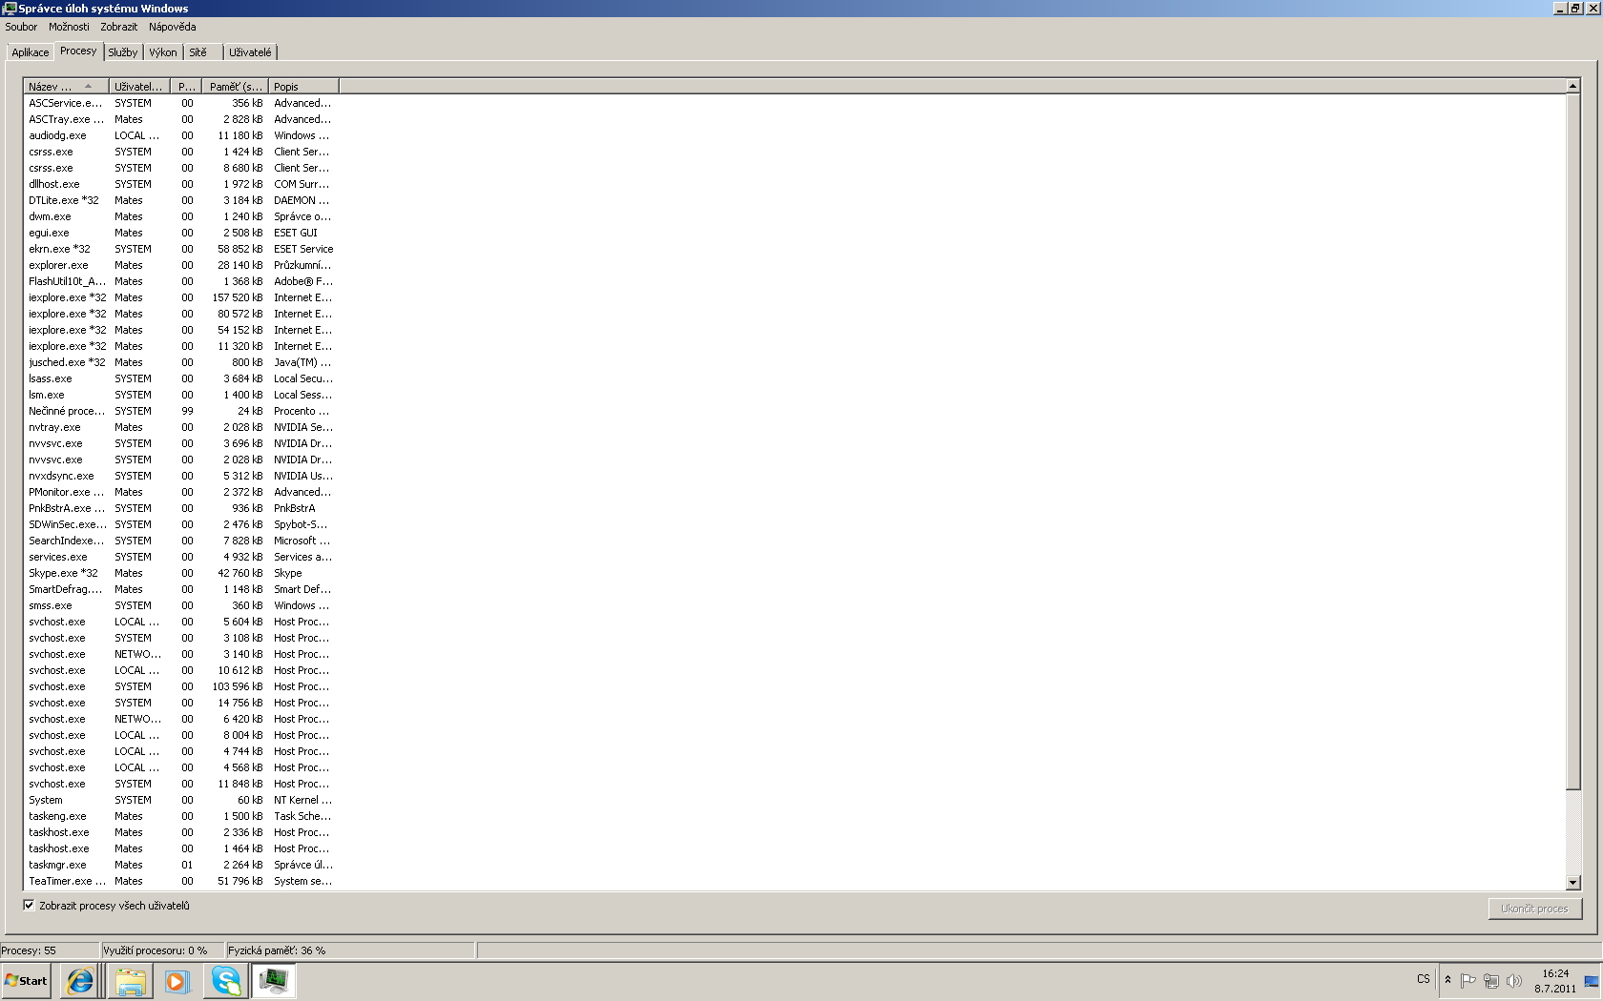This screenshot has height=1001, width=1603.
Task: Select the jusched.exe *32 process
Action: pos(181,362)
